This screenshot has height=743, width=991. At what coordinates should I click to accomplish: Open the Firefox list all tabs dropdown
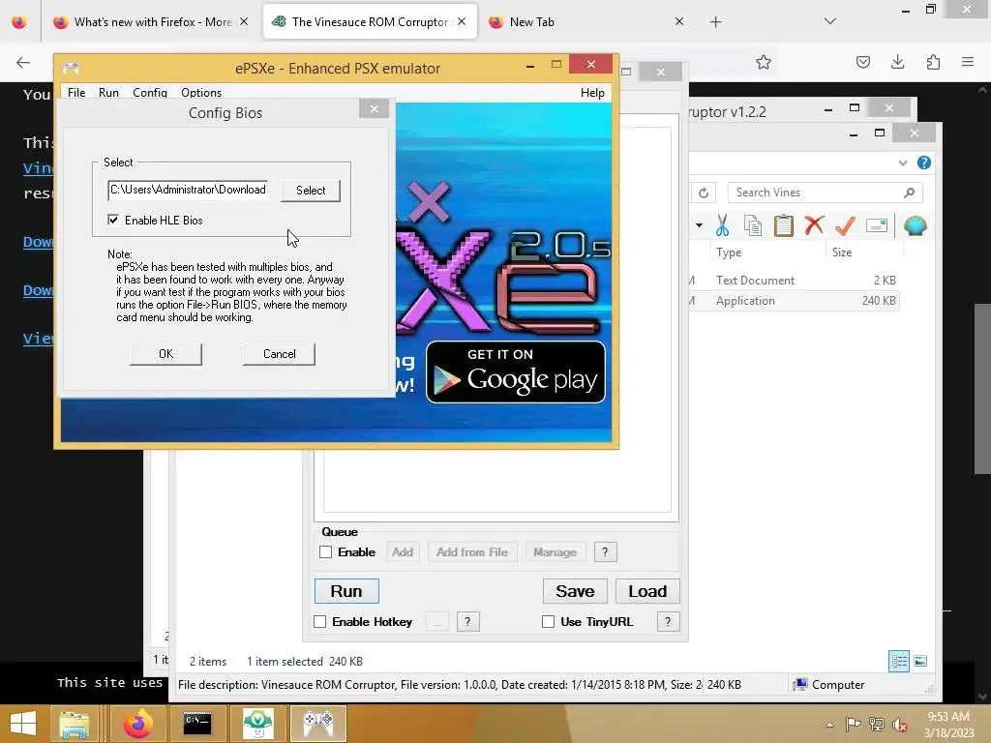830,21
